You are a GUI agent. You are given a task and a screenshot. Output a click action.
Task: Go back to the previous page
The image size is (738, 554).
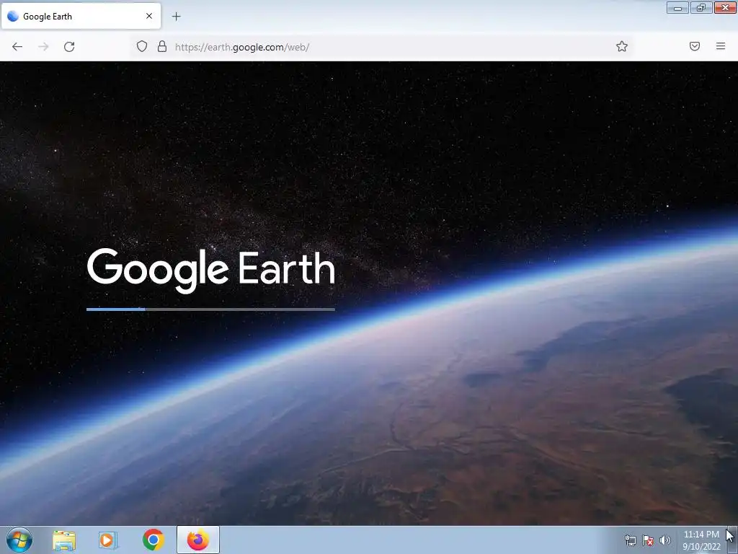point(17,47)
